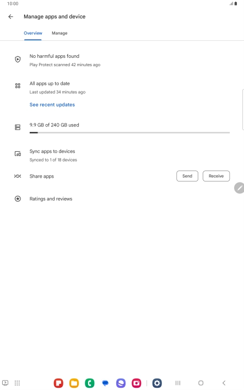Image resolution: width=244 pixels, height=390 pixels.
Task: Open storage usage icon
Action: click(x=18, y=127)
